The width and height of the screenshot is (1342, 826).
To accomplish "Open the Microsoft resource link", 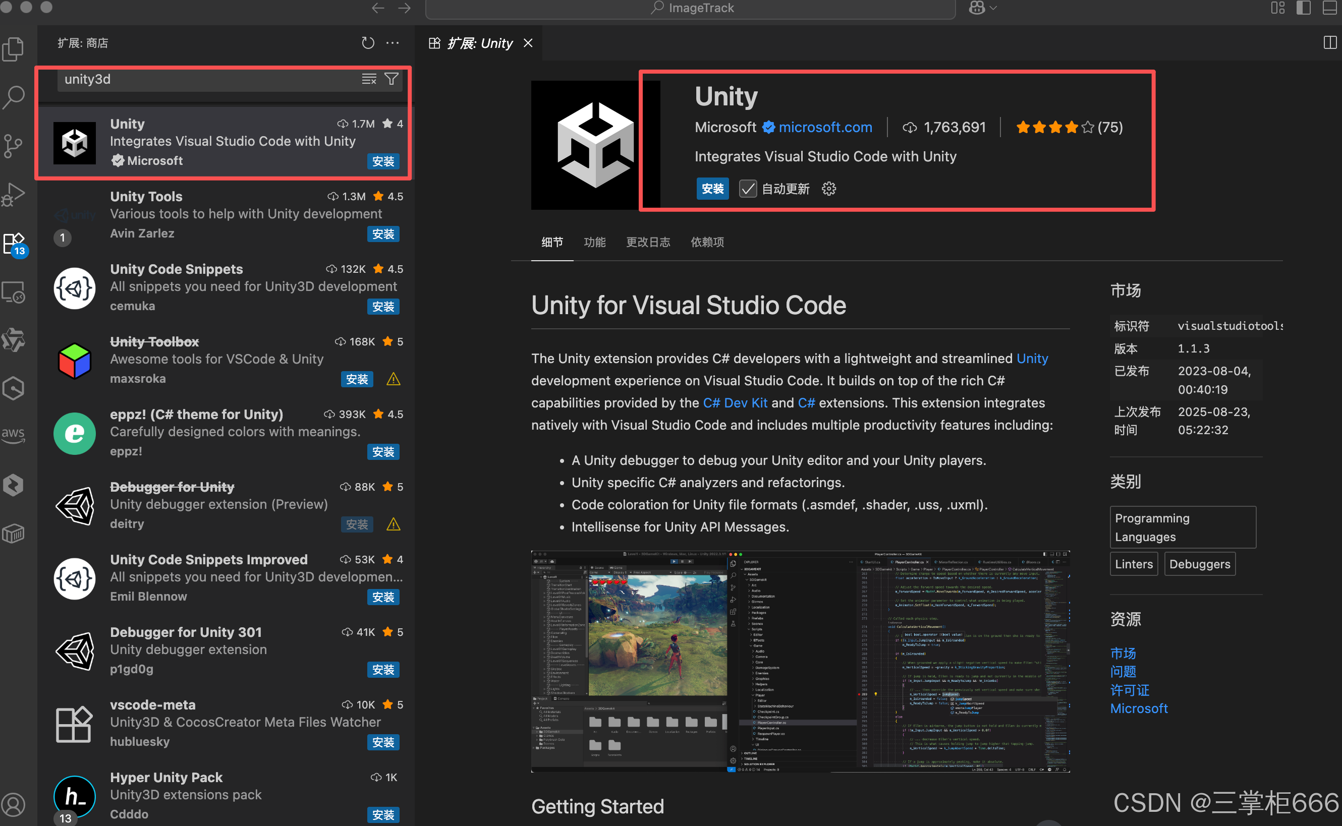I will pos(1139,709).
